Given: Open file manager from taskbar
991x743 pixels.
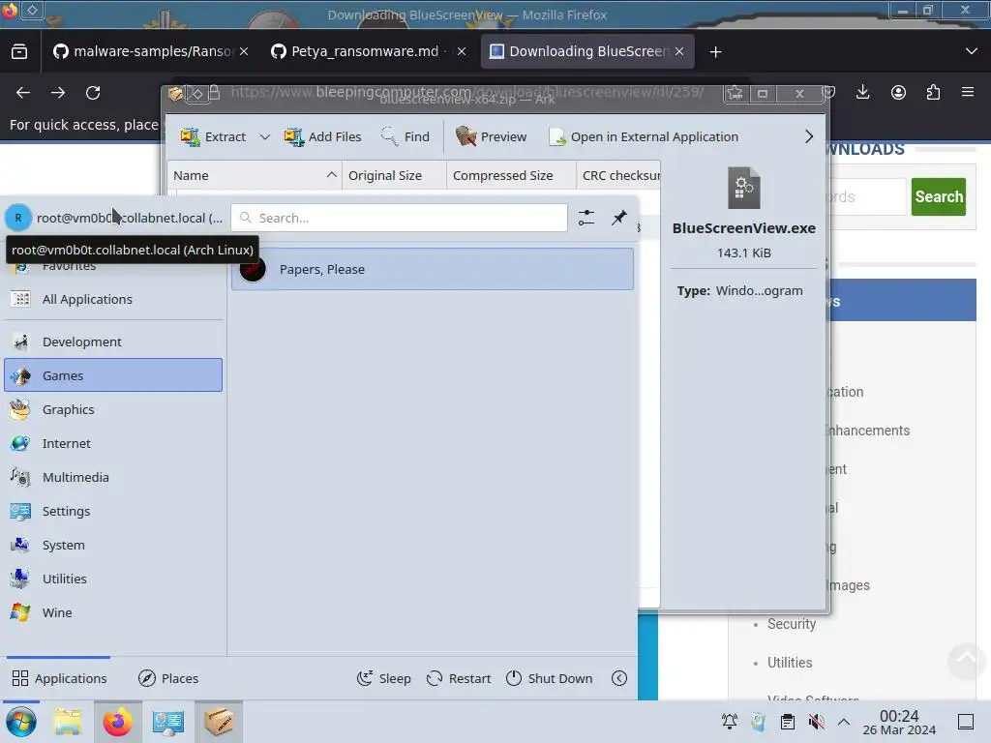Looking at the screenshot, I should click(x=68, y=722).
